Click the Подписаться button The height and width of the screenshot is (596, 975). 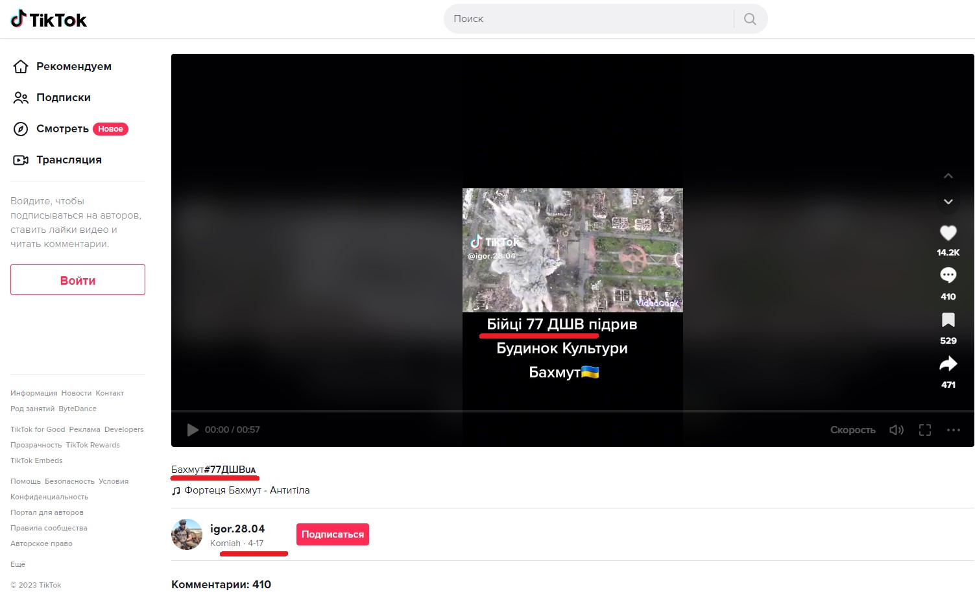click(333, 534)
